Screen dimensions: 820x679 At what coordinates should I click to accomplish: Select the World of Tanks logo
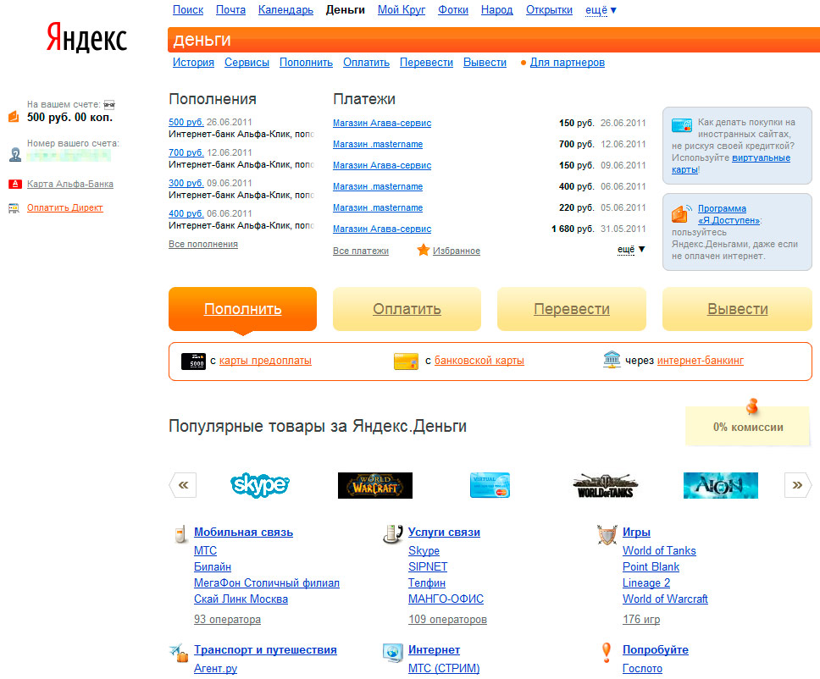tap(606, 486)
